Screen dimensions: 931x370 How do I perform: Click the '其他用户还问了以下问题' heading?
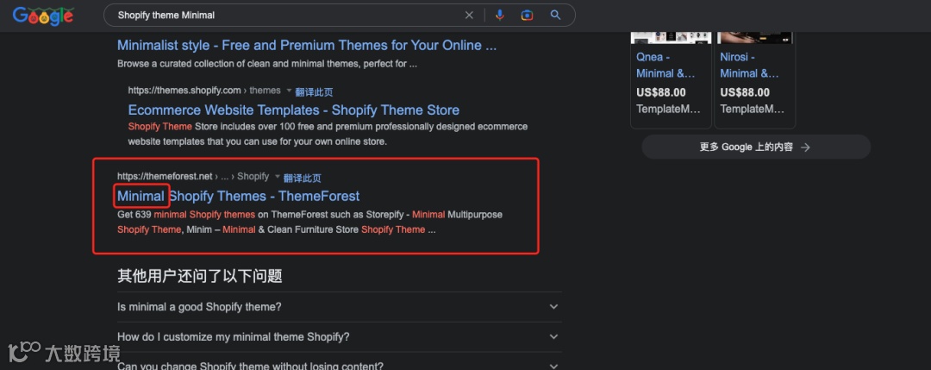[199, 276]
